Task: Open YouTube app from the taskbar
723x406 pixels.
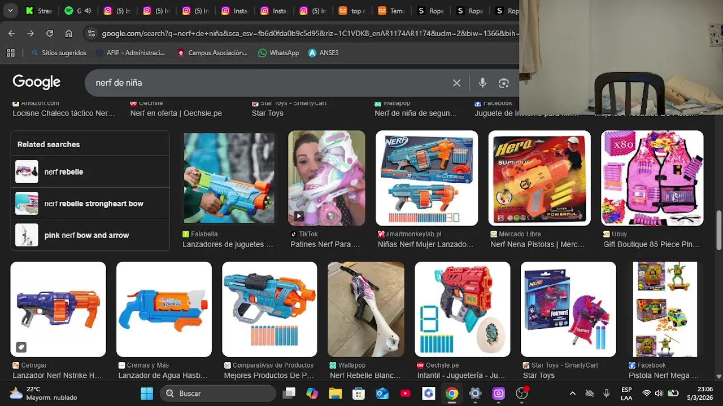Action: (x=406, y=393)
